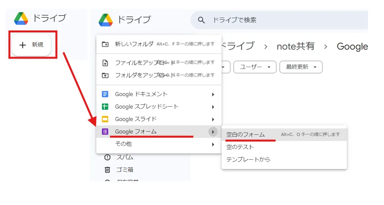This screenshot has width=384, height=205.
Task: Expand Google スライド submenu arrow
Action: [213, 119]
